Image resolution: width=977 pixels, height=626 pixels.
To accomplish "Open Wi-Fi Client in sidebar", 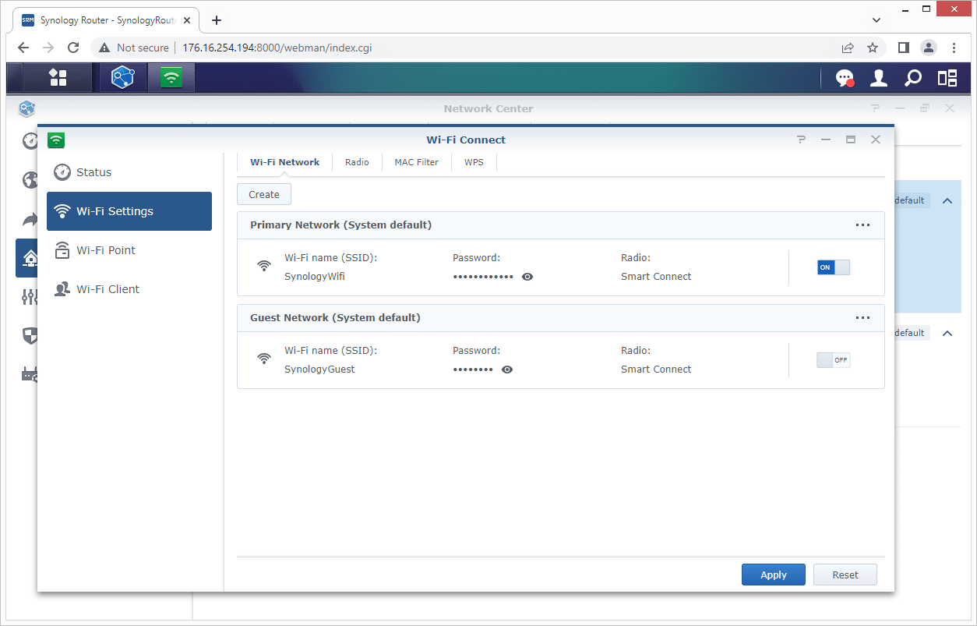I will (x=129, y=289).
